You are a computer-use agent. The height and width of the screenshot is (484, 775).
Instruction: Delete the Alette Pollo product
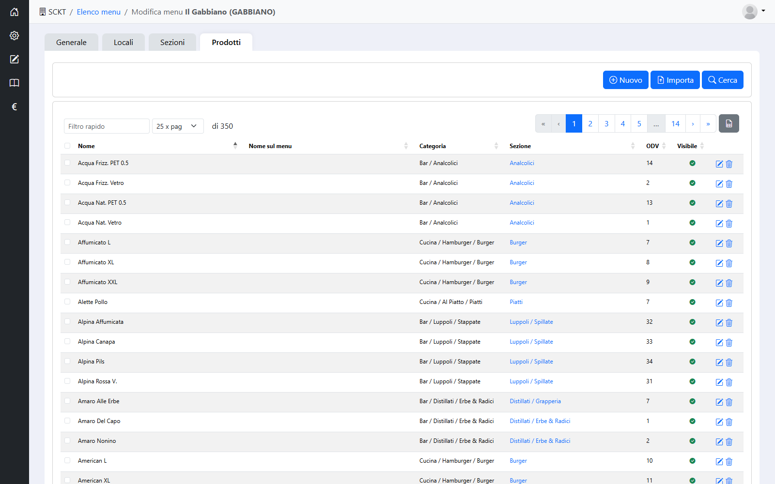coord(729,303)
